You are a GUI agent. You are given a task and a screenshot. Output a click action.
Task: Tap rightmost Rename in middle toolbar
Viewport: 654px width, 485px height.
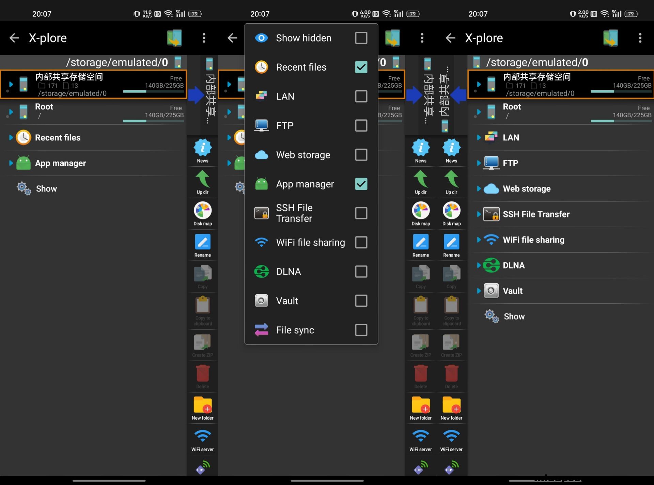coord(451,245)
